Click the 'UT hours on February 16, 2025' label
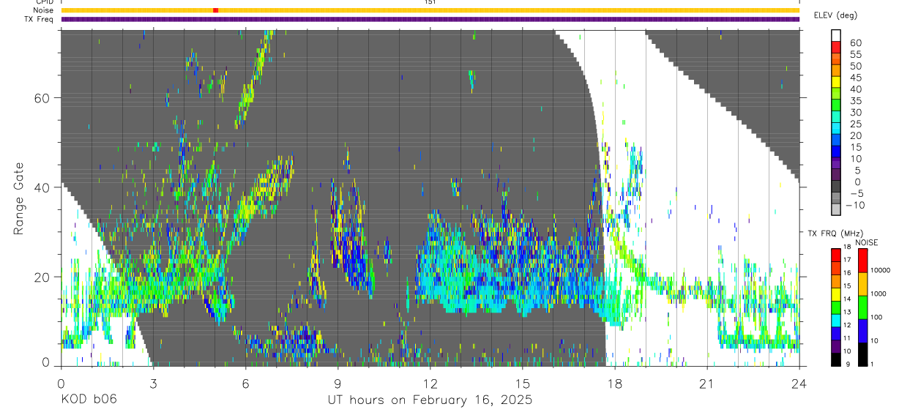This screenshot has width=899, height=415. pos(429,400)
